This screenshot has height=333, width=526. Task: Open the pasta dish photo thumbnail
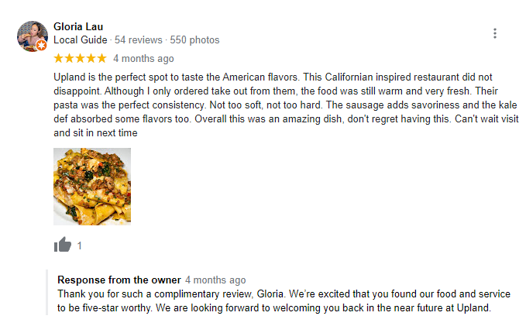(92, 187)
